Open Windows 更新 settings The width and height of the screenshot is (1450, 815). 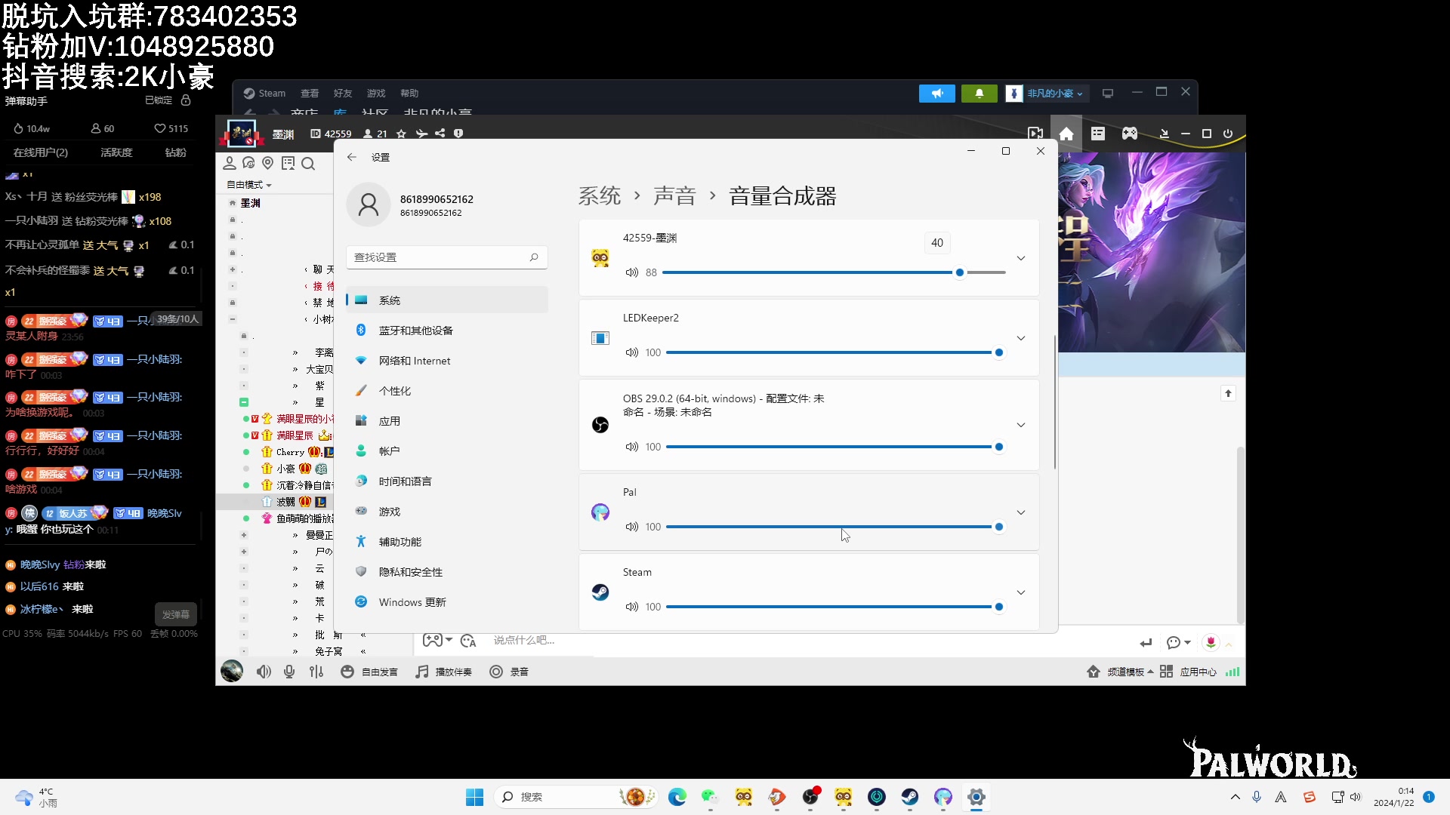[446, 602]
